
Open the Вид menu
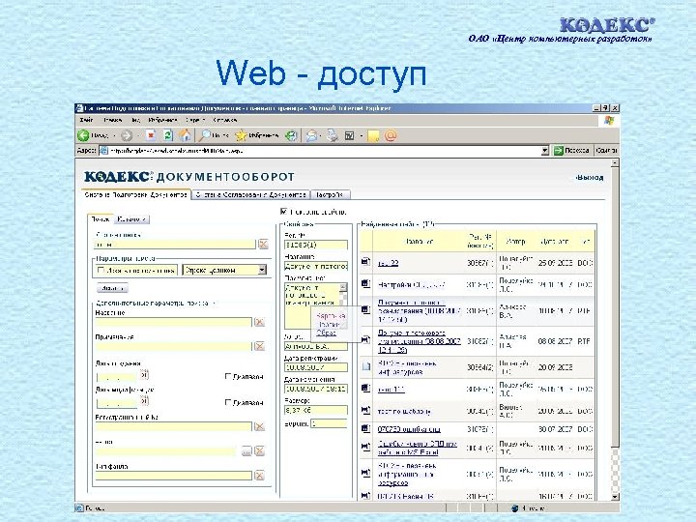[136, 120]
